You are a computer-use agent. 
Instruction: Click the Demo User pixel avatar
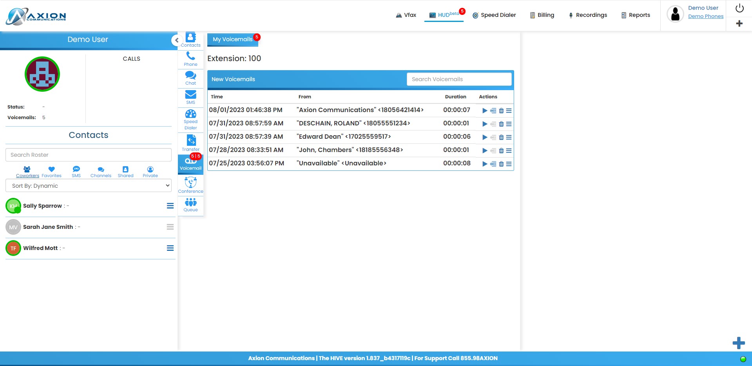[42, 74]
